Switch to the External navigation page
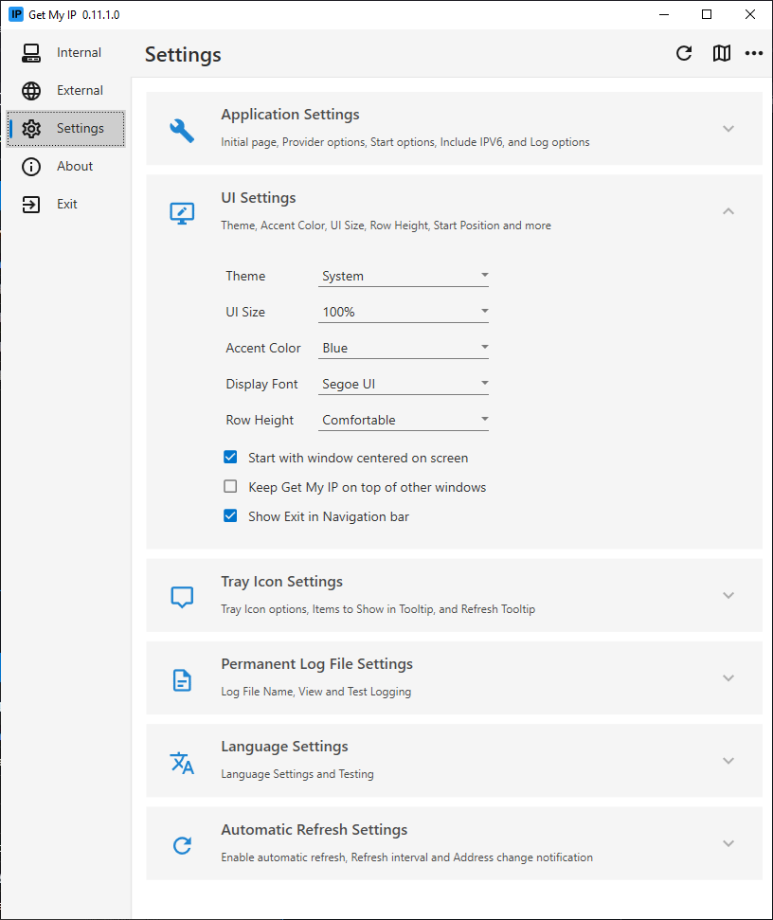773x920 pixels. click(65, 90)
